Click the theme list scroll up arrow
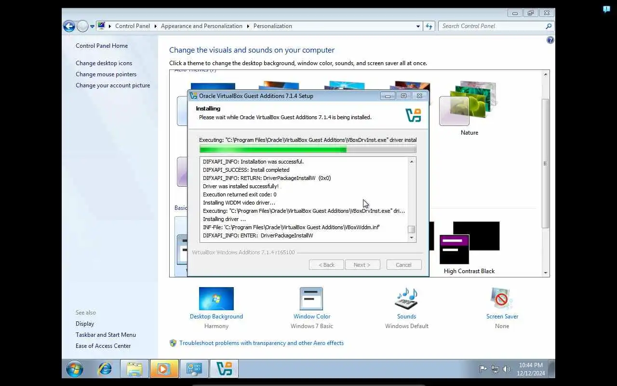Viewport: 617px width, 386px height. click(546, 74)
